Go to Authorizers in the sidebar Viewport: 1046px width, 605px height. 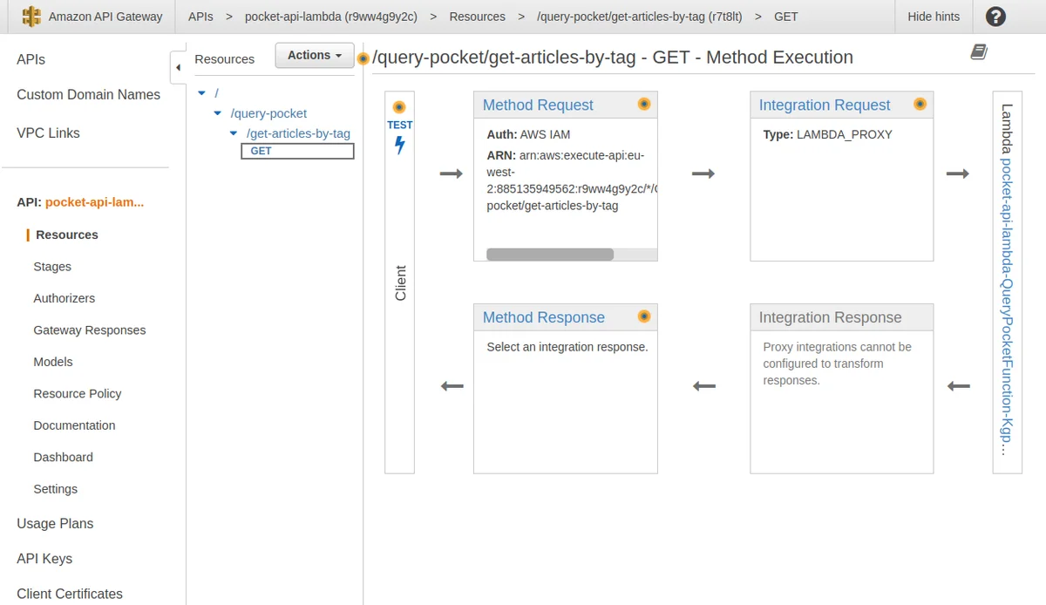(x=64, y=298)
